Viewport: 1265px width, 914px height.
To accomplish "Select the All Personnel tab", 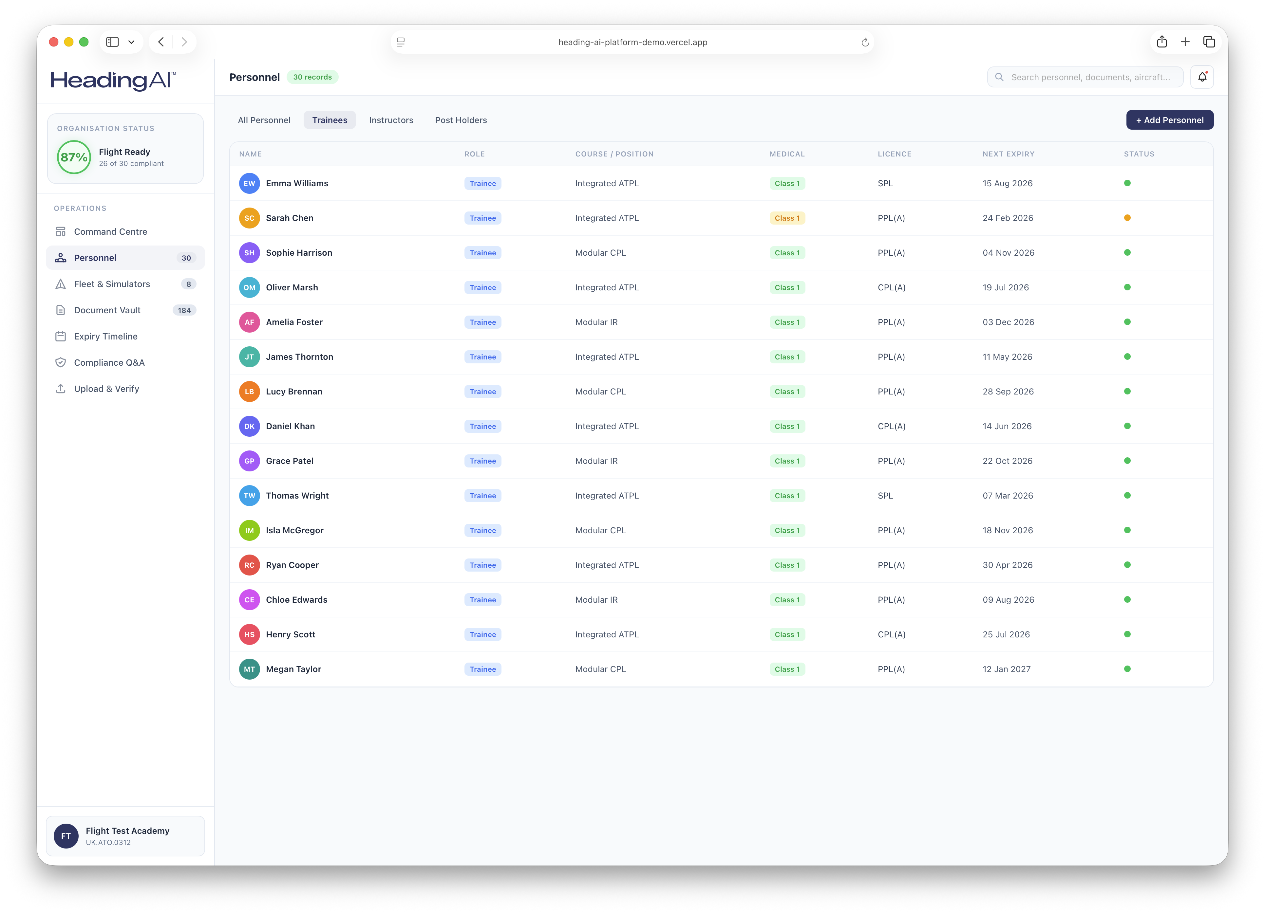I will tap(264, 120).
